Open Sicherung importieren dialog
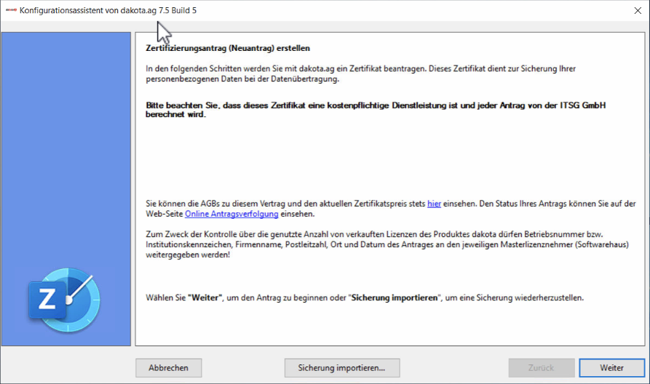Viewport: 650px width, 384px height. [342, 368]
